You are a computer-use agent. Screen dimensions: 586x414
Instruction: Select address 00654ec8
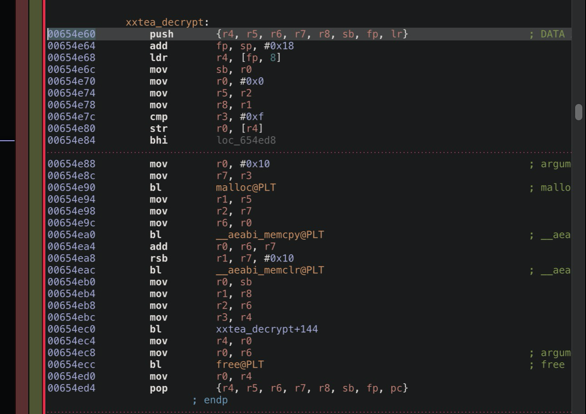(72, 353)
